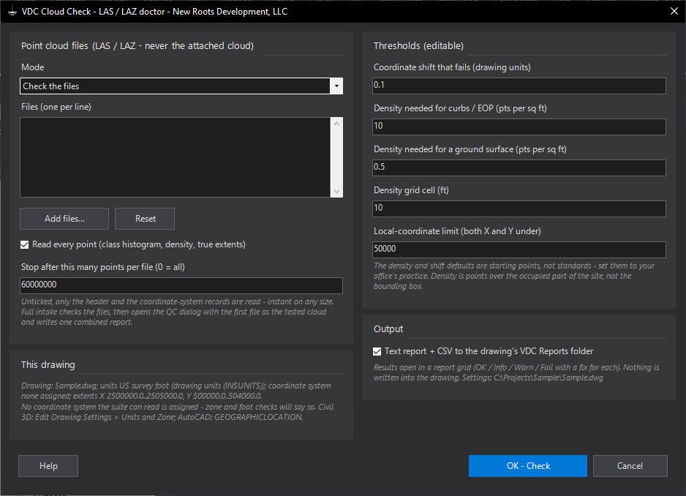The width and height of the screenshot is (686, 496).
Task: Click the 'Point cloud files' group heading
Action: (x=137, y=45)
